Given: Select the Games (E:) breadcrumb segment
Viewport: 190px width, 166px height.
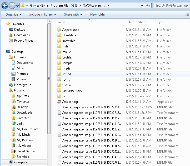Looking at the screenshot, I should pyautogui.click(x=37, y=5).
